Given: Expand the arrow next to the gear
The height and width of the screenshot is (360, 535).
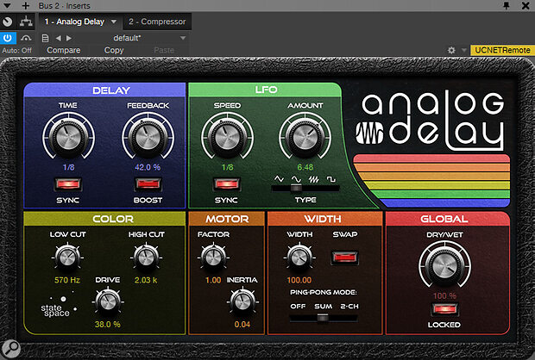Looking at the screenshot, I should pyautogui.click(x=463, y=51).
